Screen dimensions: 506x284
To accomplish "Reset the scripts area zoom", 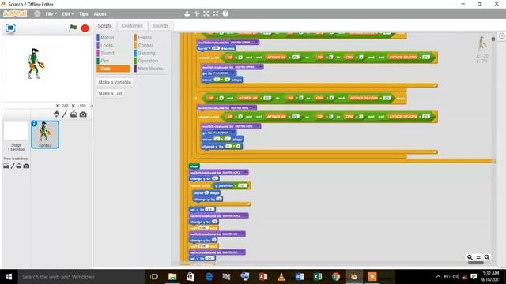I will pos(478,257).
